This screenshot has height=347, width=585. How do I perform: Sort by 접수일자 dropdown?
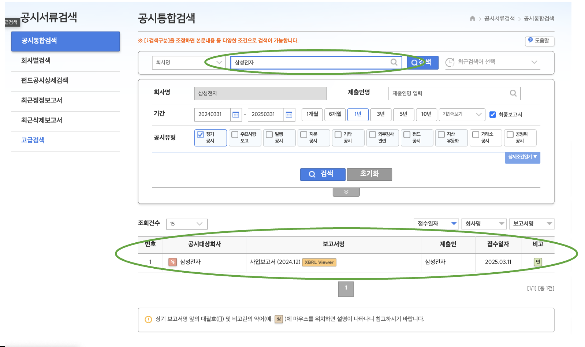coord(436,224)
